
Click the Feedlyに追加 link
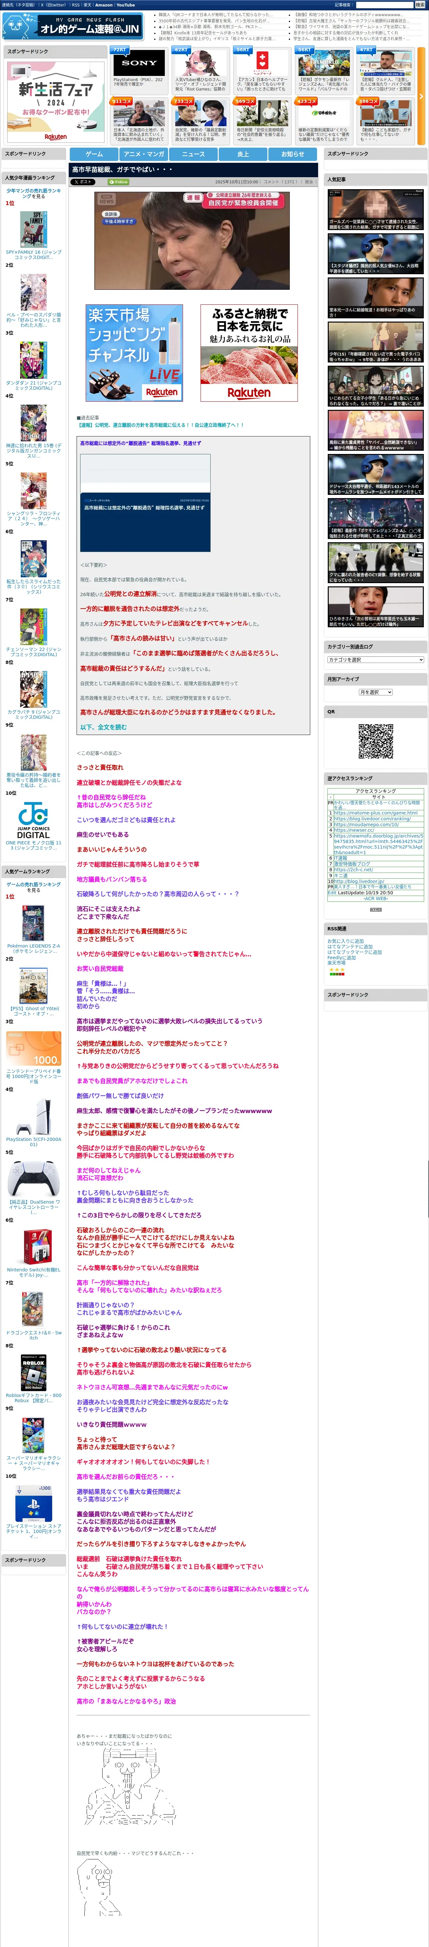coord(341,957)
